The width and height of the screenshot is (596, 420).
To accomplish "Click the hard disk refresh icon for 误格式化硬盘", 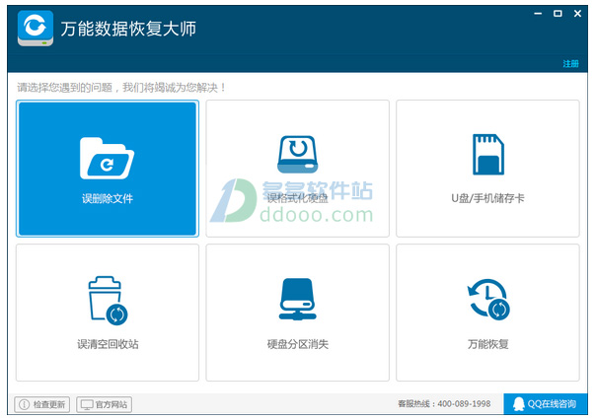I will [298, 154].
